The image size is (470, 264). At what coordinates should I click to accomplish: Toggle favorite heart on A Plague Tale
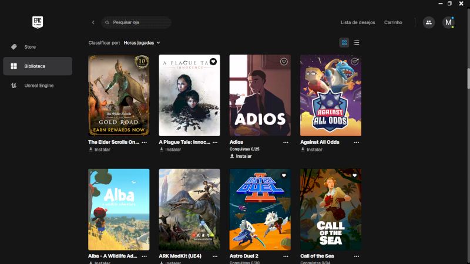click(213, 62)
